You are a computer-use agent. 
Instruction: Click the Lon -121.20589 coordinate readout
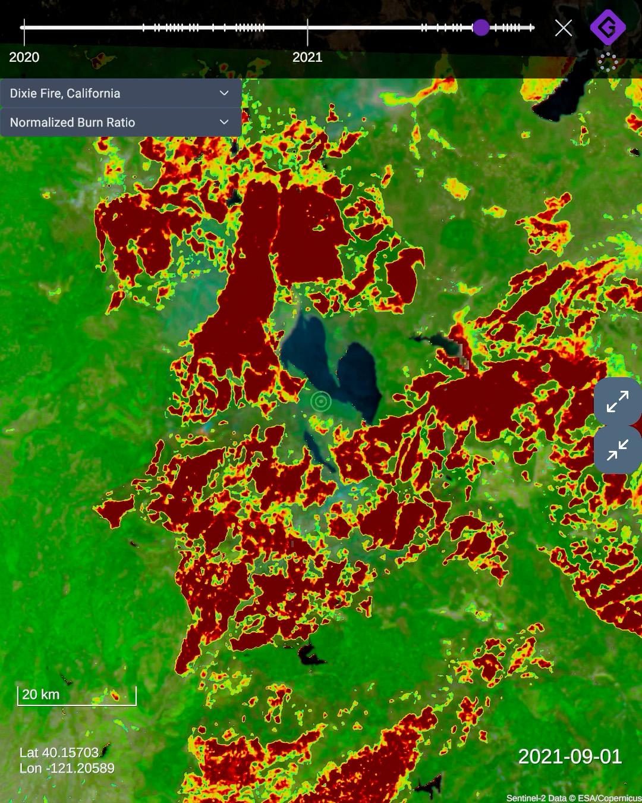pos(67,768)
